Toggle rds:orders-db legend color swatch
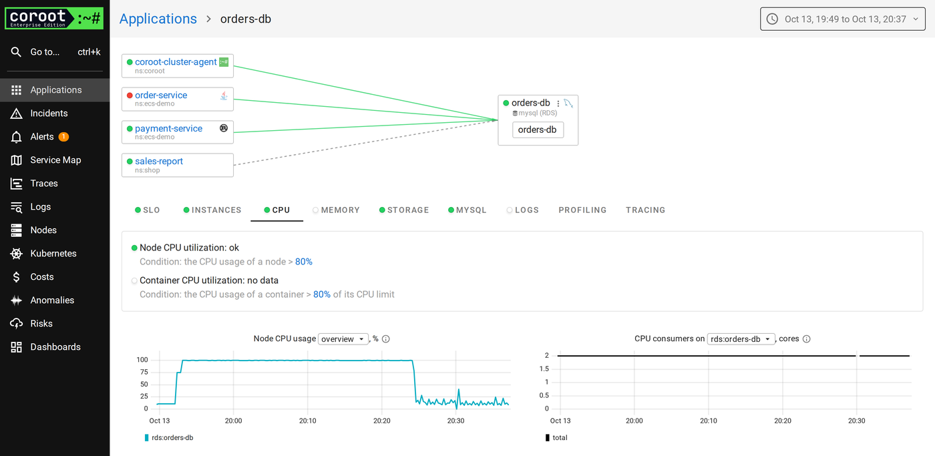The image size is (935, 456). pos(146,438)
